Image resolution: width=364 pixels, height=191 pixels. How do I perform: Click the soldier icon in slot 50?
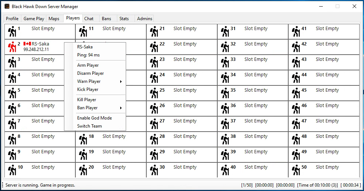click(x=296, y=170)
